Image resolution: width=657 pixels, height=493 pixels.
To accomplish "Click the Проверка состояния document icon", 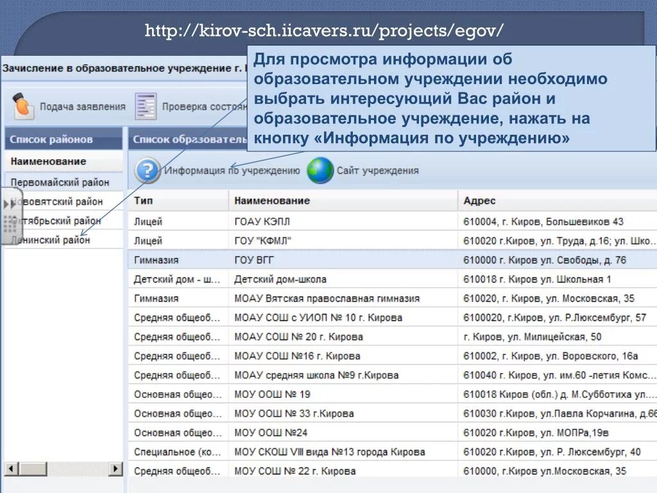I will pos(146,106).
